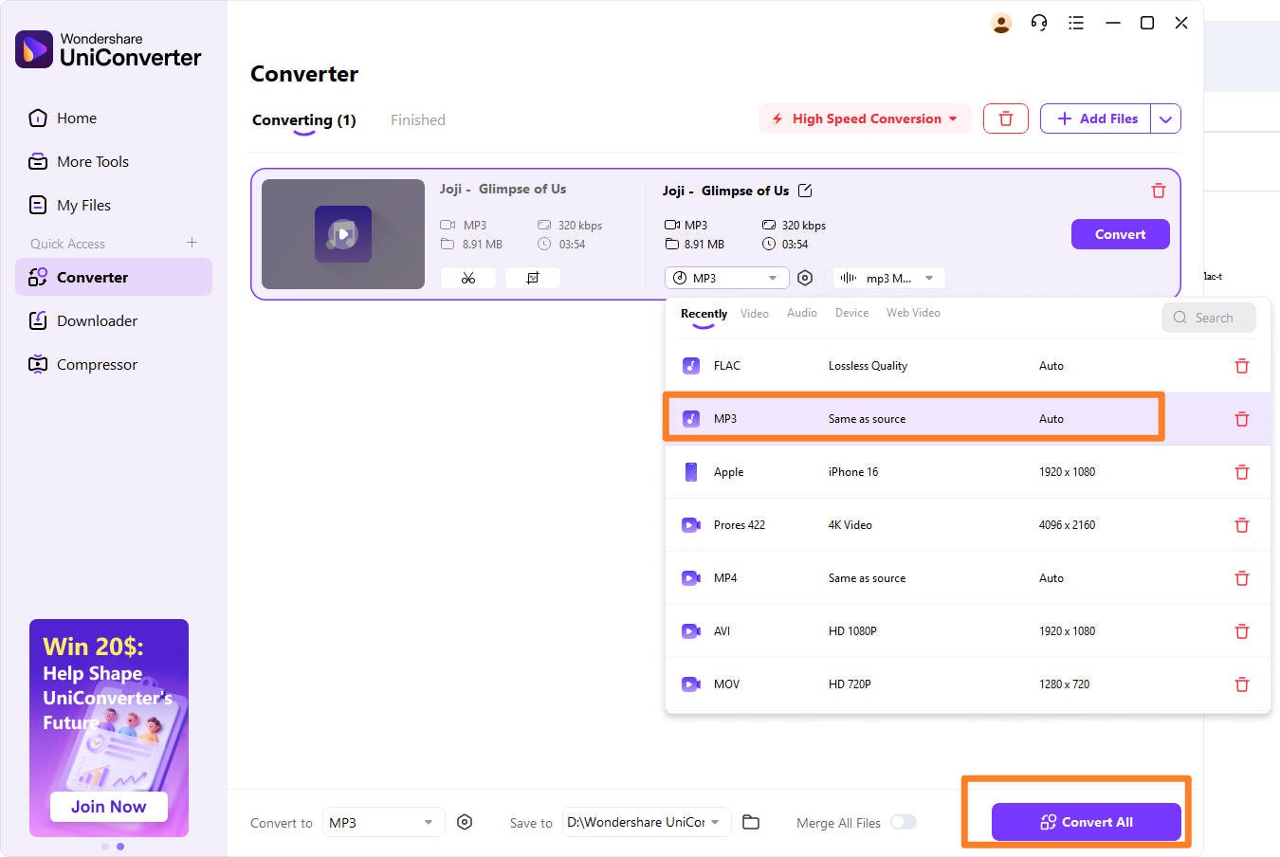1280x857 pixels.
Task: Select the Audio format tab
Action: [x=802, y=313]
